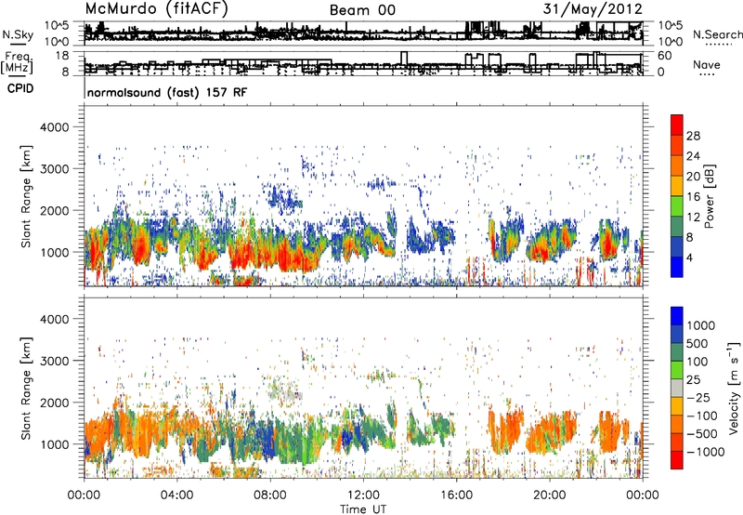743x515 pixels.
Task: Click the date 31/May/2012
Action: click(x=593, y=9)
